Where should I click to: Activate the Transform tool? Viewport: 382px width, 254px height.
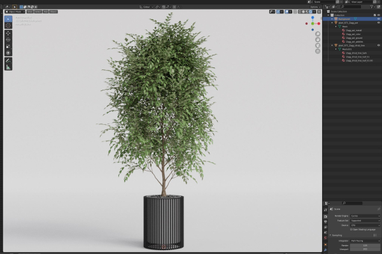(x=8, y=53)
